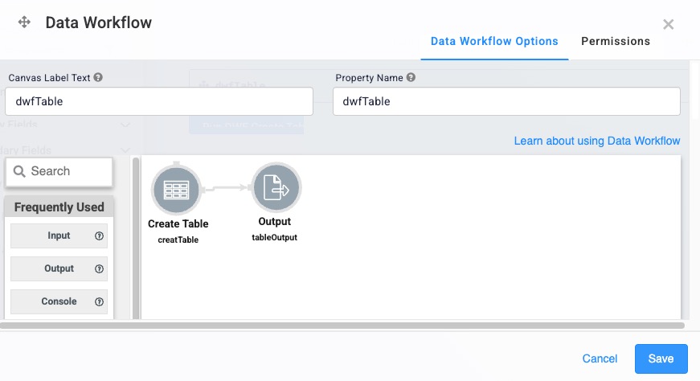Close the Data Workflow dialog

pos(668,24)
